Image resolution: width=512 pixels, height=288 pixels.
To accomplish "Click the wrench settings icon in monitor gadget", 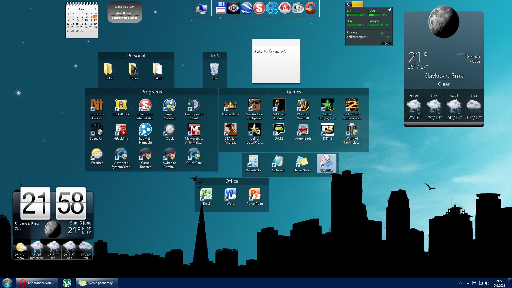I will [390, 10].
